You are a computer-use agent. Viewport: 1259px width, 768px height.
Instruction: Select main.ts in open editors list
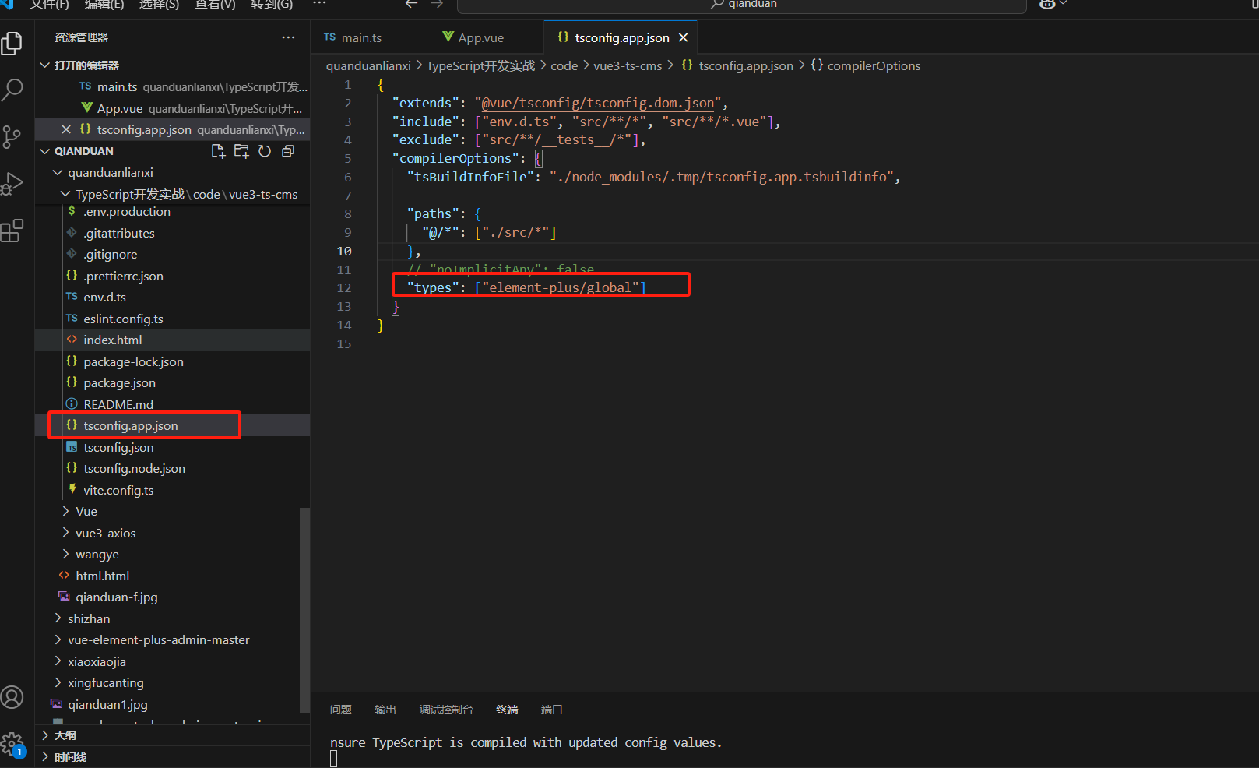coord(172,86)
